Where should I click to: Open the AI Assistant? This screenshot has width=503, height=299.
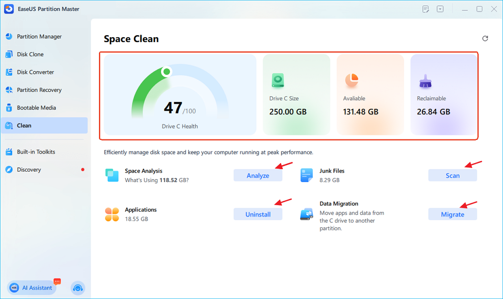click(x=31, y=288)
